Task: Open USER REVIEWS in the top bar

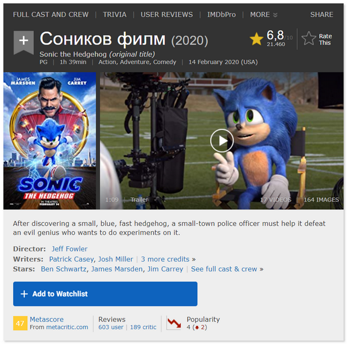Action: pos(167,15)
